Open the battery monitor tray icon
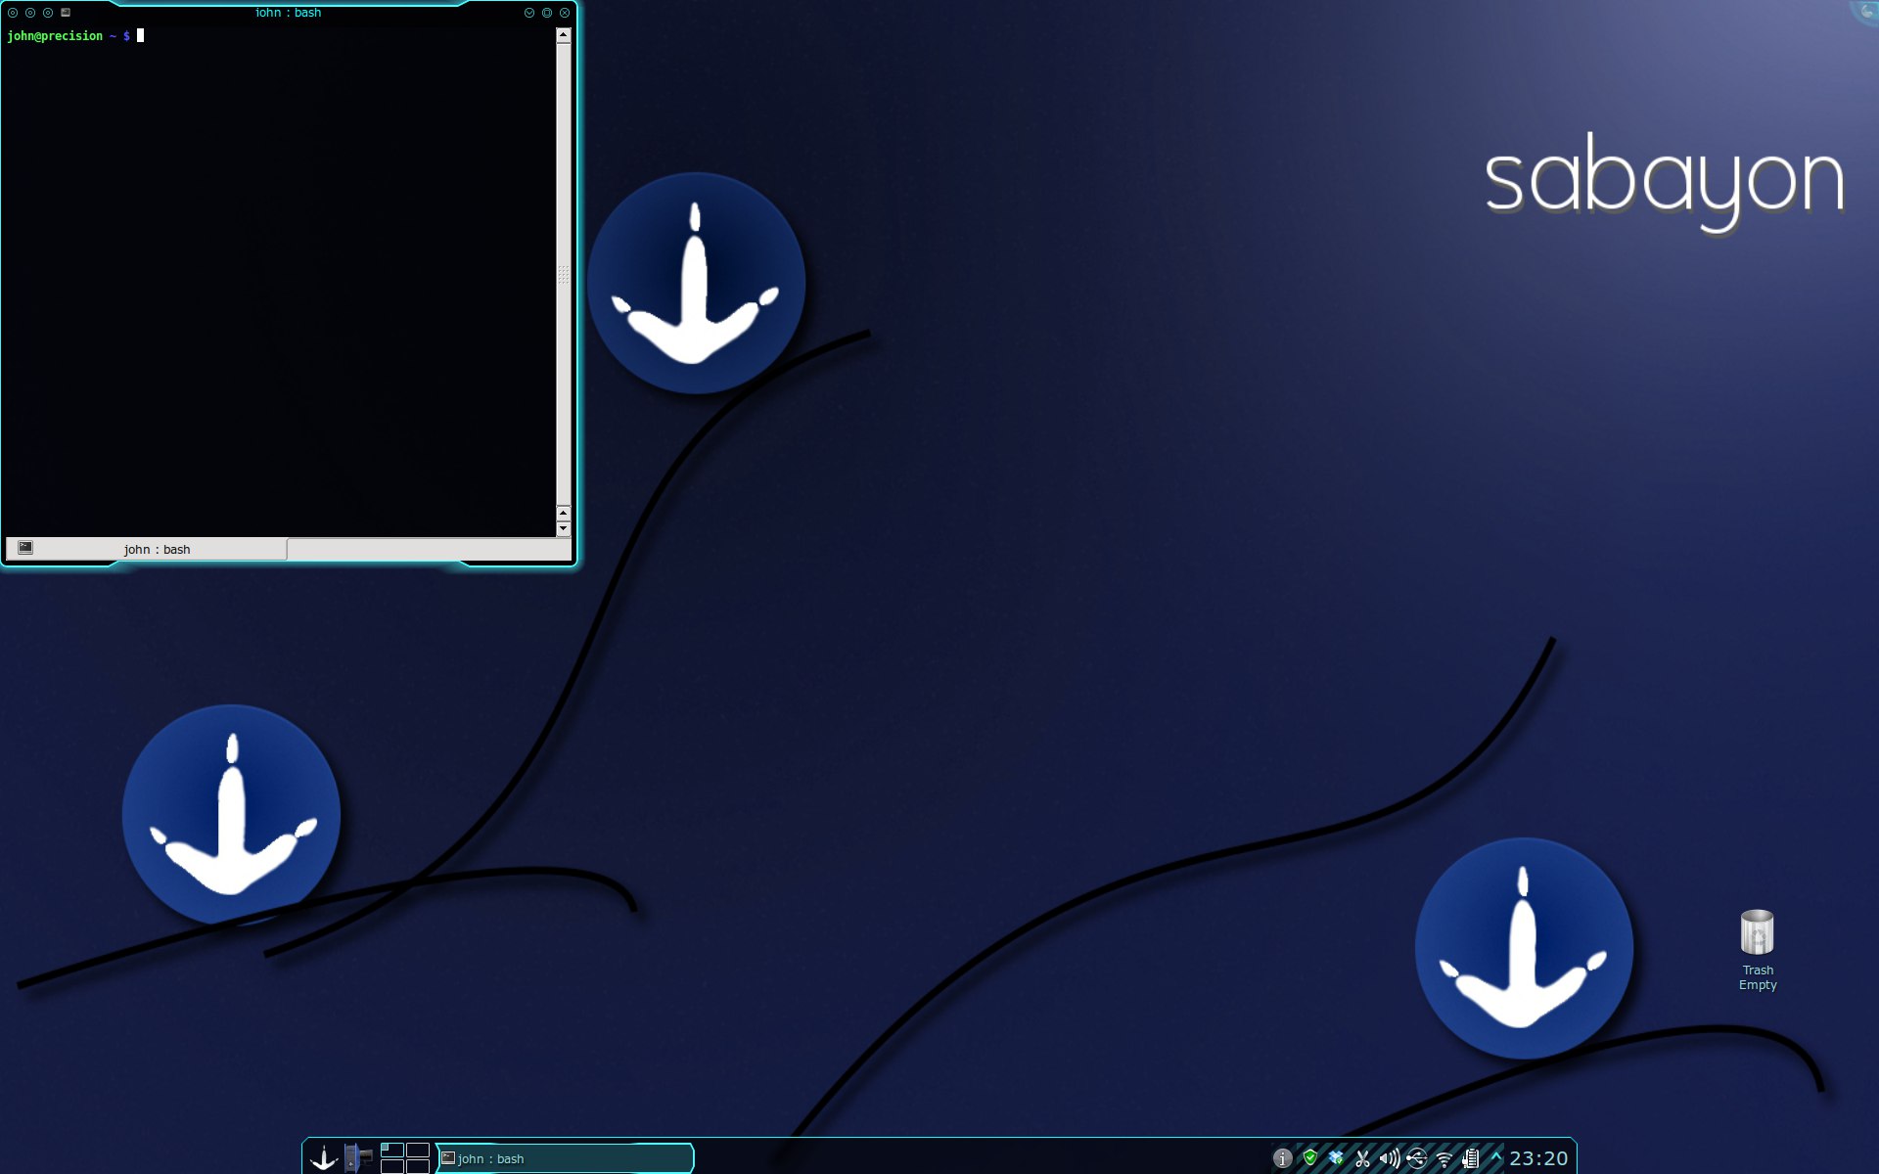Screen dimensions: 1879x1174 (x=1470, y=1159)
